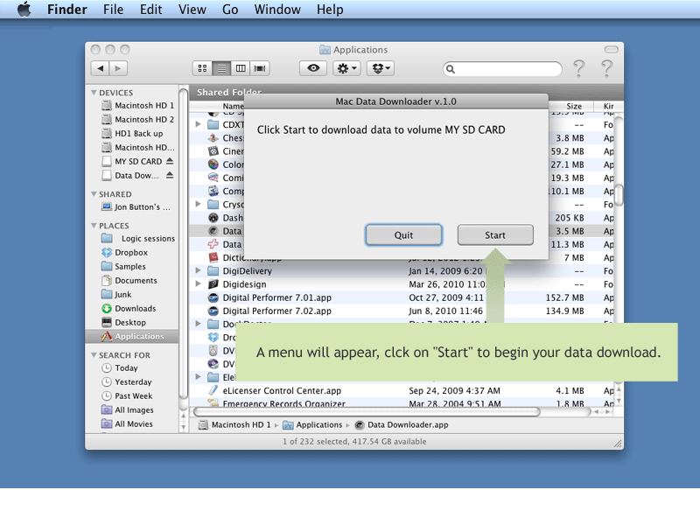Viewport: 700px width, 525px height.
Task: Go back with the left arrow button
Action: pyautogui.click(x=100, y=68)
